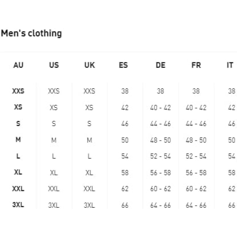Select "52 - 54" in the DE column
Screen dimensions: 237x237
(x=160, y=156)
